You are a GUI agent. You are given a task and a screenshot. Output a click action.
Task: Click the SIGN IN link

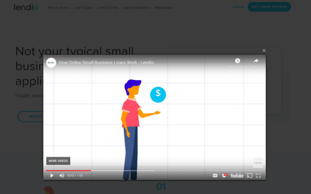click(x=238, y=7)
